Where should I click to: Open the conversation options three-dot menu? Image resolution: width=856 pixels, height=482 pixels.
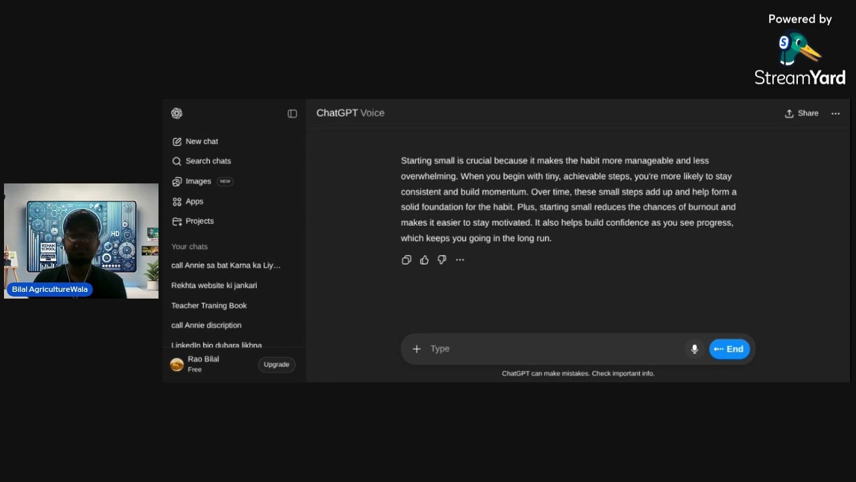click(x=835, y=114)
